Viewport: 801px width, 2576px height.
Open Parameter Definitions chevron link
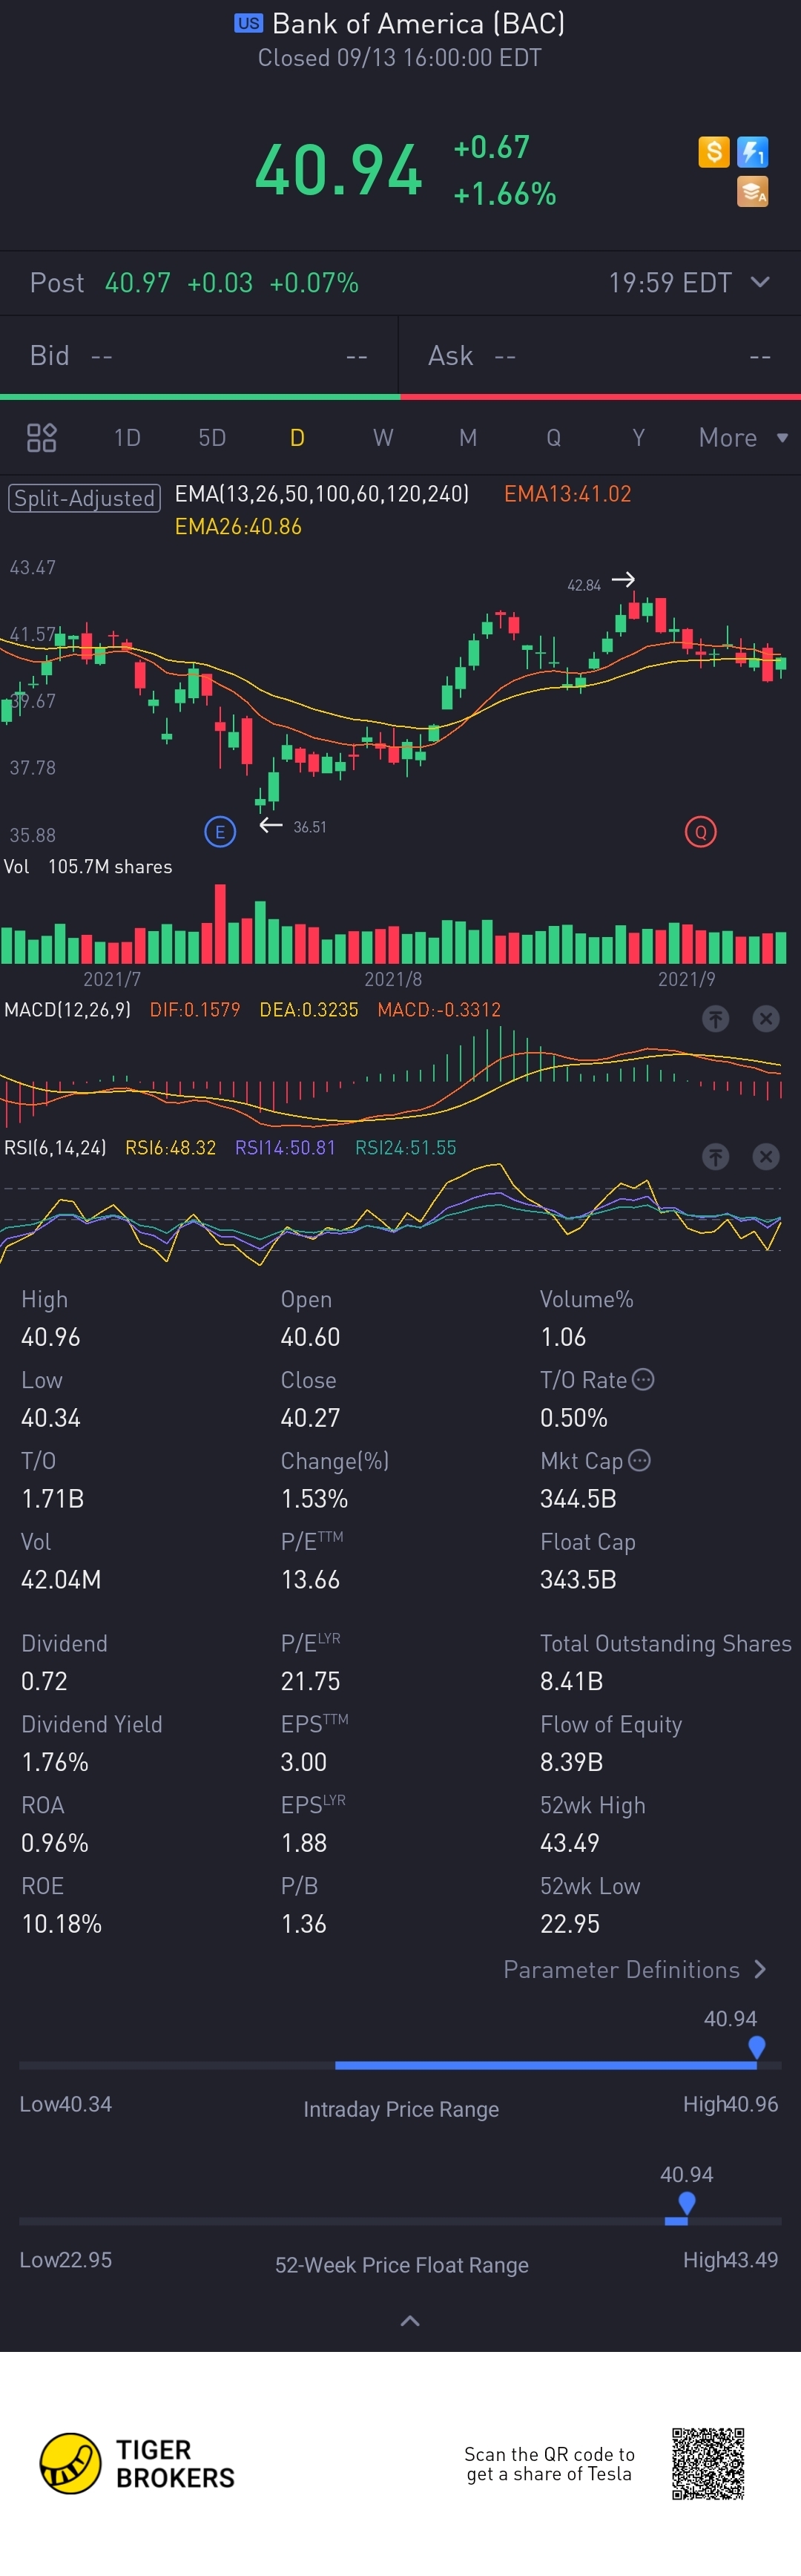[635, 1969]
